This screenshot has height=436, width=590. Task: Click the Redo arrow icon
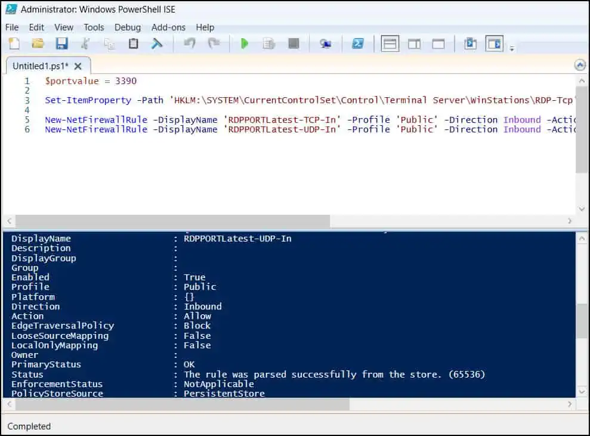coord(214,44)
